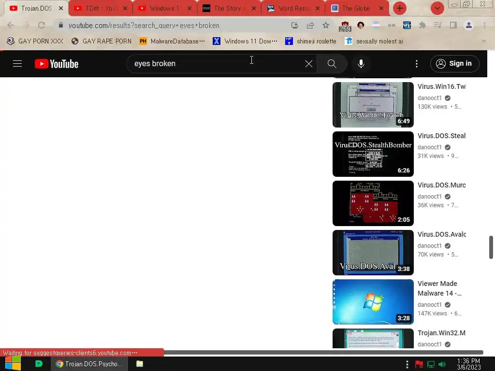Submit search with magnifying glass button
Screen dimensions: 495x371
[x=332, y=64]
